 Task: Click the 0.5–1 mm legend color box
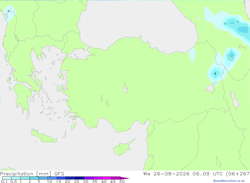click(16, 178)
